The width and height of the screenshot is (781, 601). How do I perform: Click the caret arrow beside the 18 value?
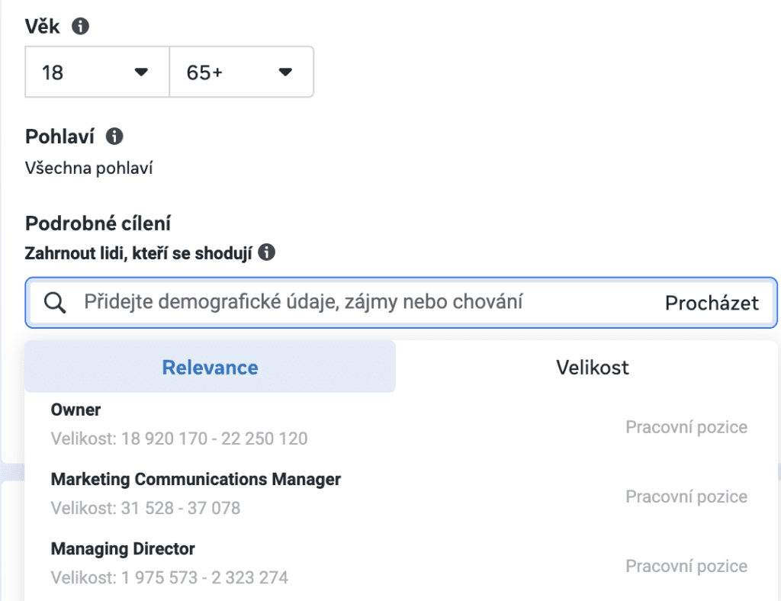pos(140,72)
